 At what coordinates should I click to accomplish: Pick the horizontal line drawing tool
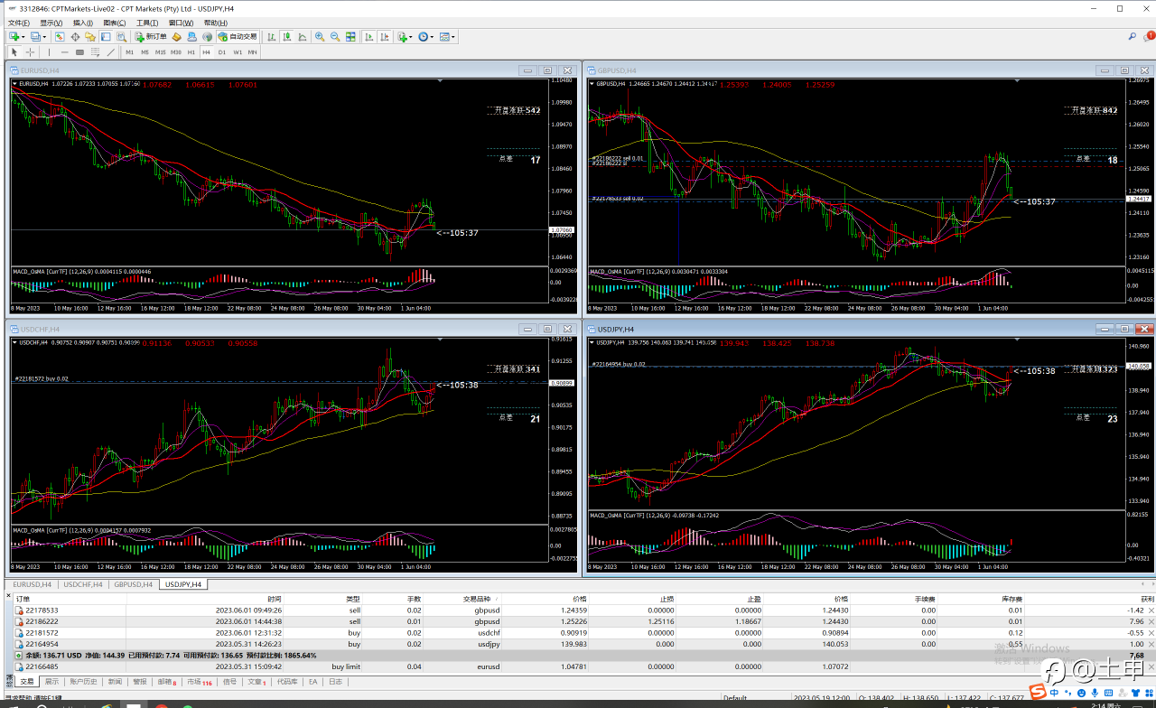pyautogui.click(x=64, y=52)
